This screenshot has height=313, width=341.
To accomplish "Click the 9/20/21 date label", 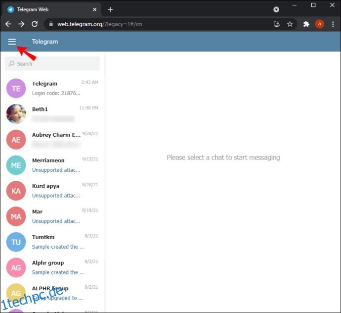I will click(90, 133).
